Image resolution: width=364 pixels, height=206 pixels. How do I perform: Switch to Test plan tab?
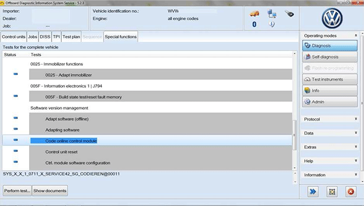click(71, 37)
